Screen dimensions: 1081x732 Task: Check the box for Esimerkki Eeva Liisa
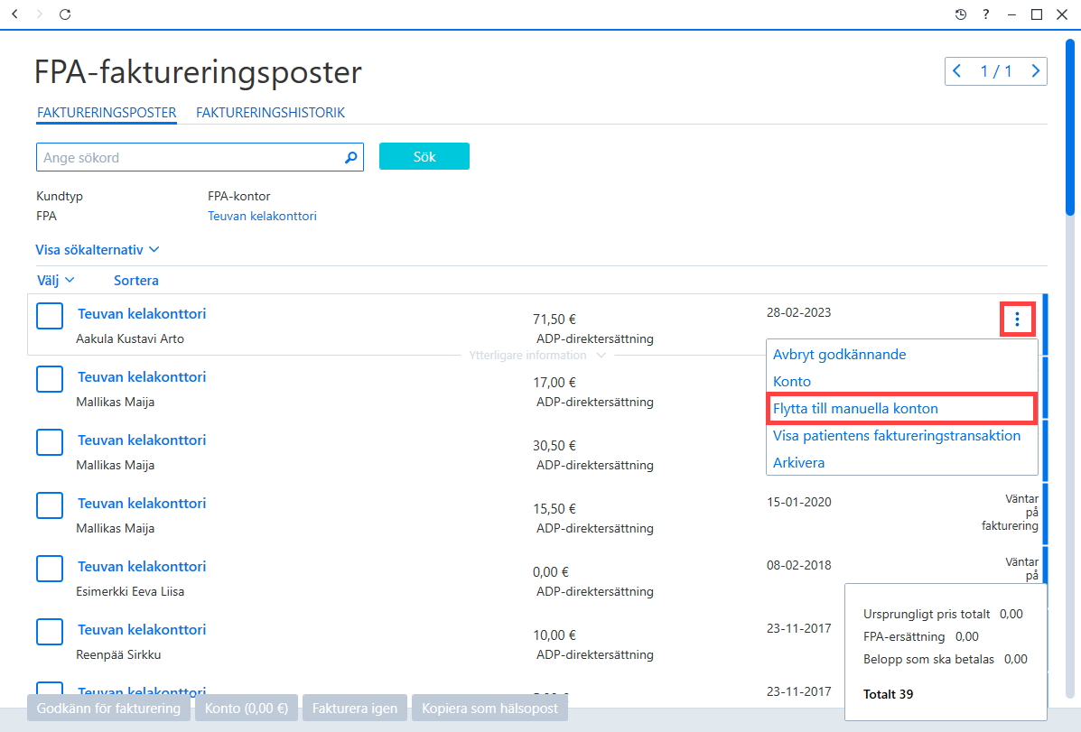[50, 569]
